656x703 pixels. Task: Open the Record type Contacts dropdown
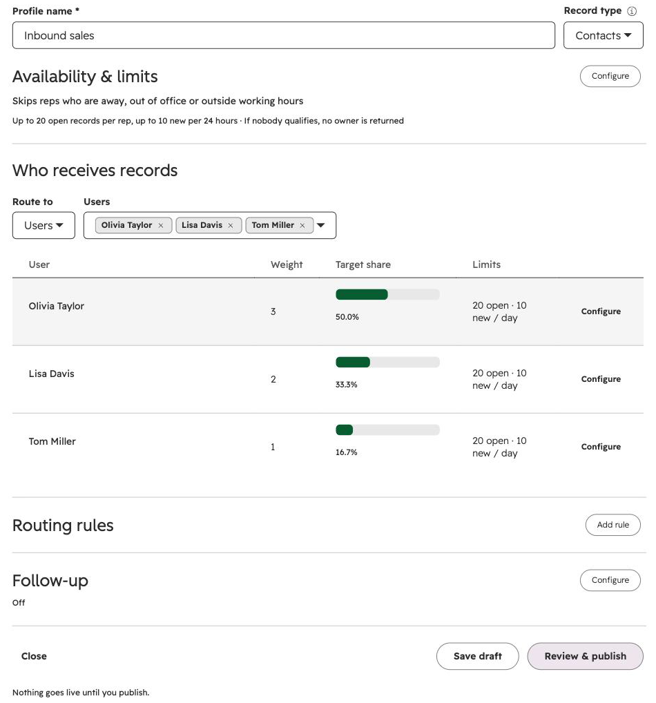603,35
